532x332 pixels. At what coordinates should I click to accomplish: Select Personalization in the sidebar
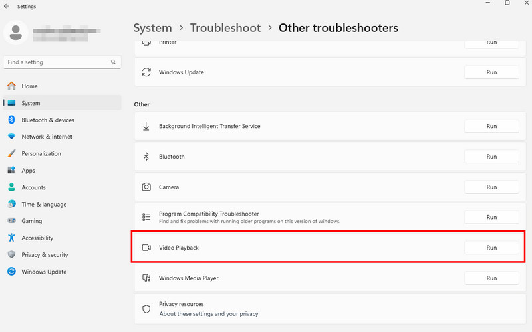[x=41, y=154]
